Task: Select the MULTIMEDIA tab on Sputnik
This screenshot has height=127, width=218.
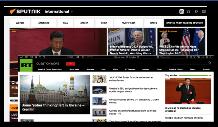Action: pyautogui.click(x=129, y=23)
